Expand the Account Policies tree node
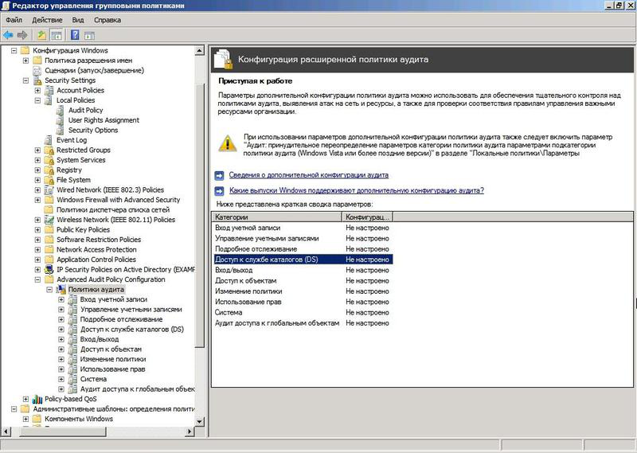This screenshot has height=453, width=637. (x=37, y=90)
